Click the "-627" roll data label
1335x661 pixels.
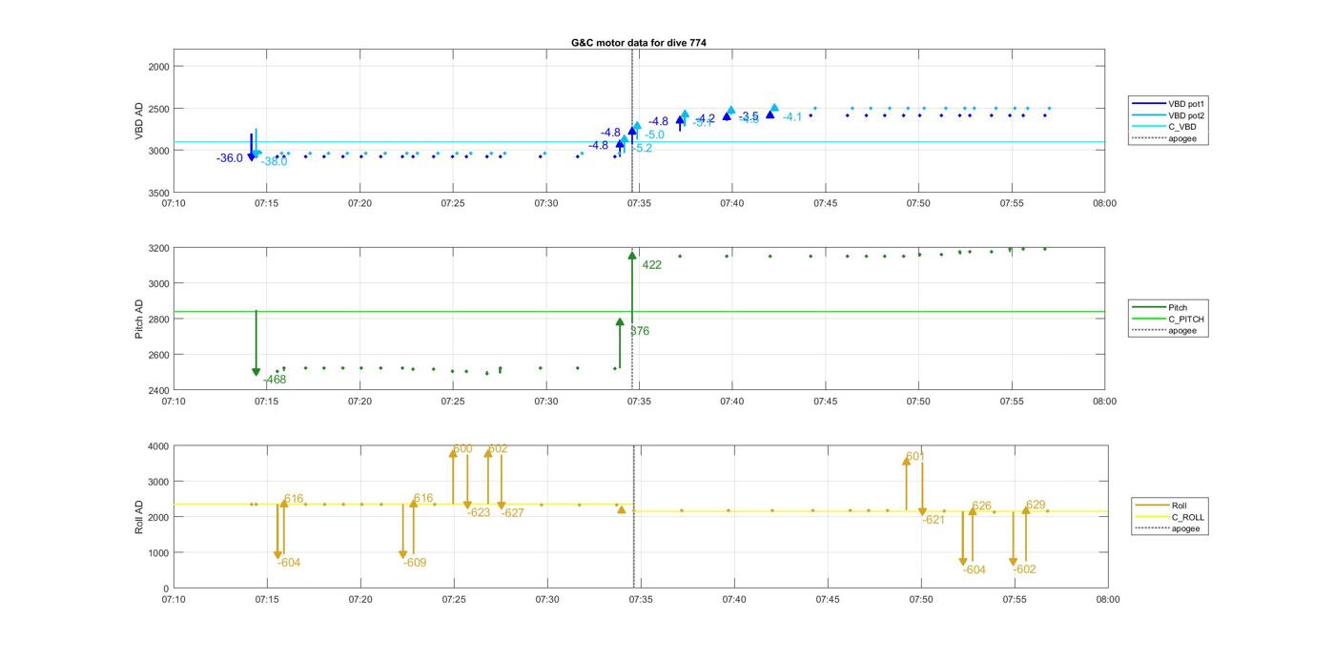click(513, 512)
